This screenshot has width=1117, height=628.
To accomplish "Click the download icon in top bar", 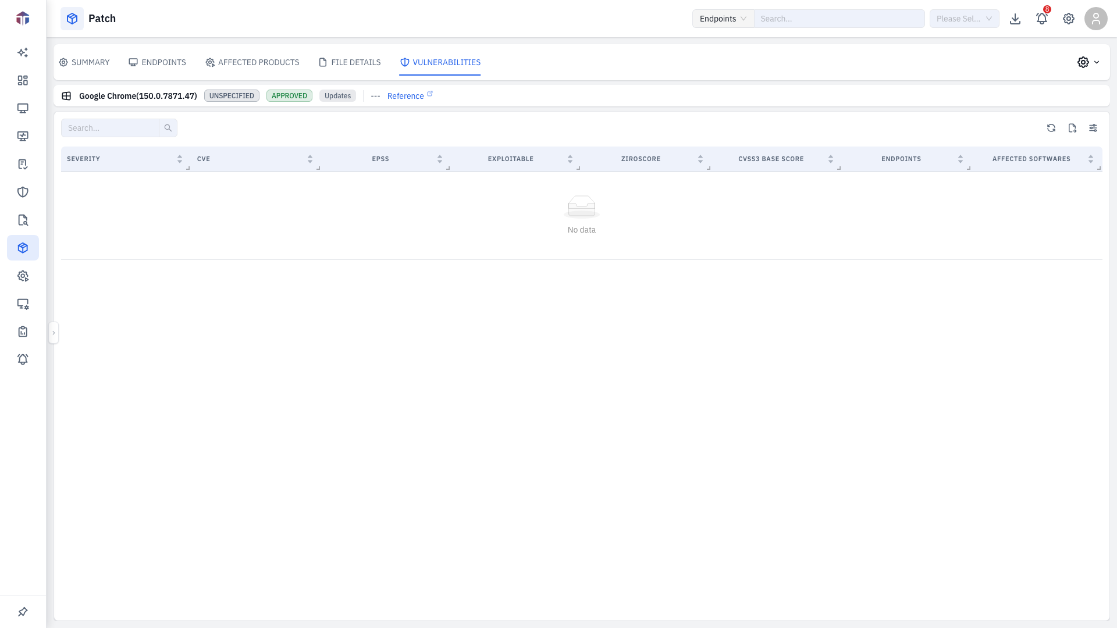I will [1015, 19].
